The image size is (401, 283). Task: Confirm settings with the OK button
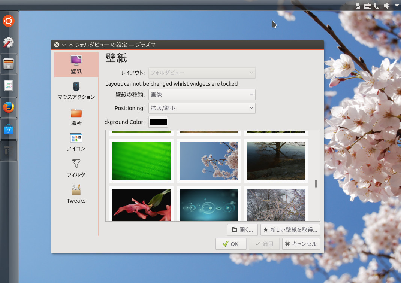(230, 244)
